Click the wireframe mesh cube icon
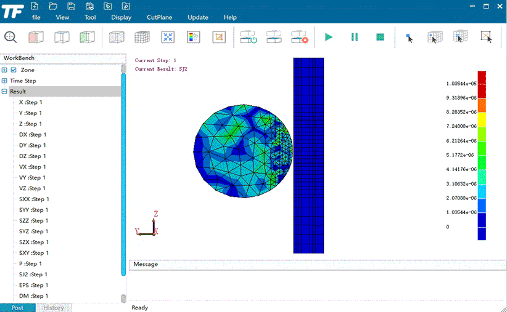Image resolution: width=507 pixels, height=312 pixels. tap(142, 37)
